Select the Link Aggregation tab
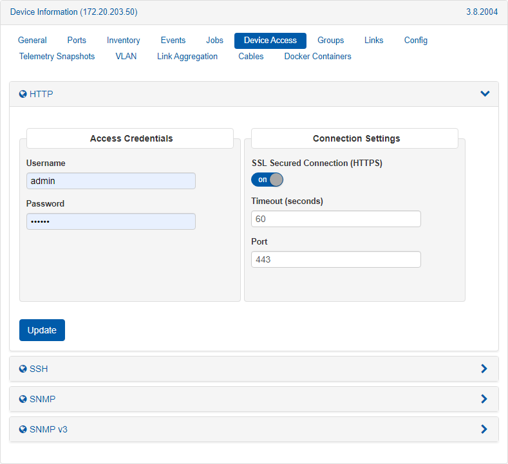This screenshot has height=464, width=508. click(187, 57)
